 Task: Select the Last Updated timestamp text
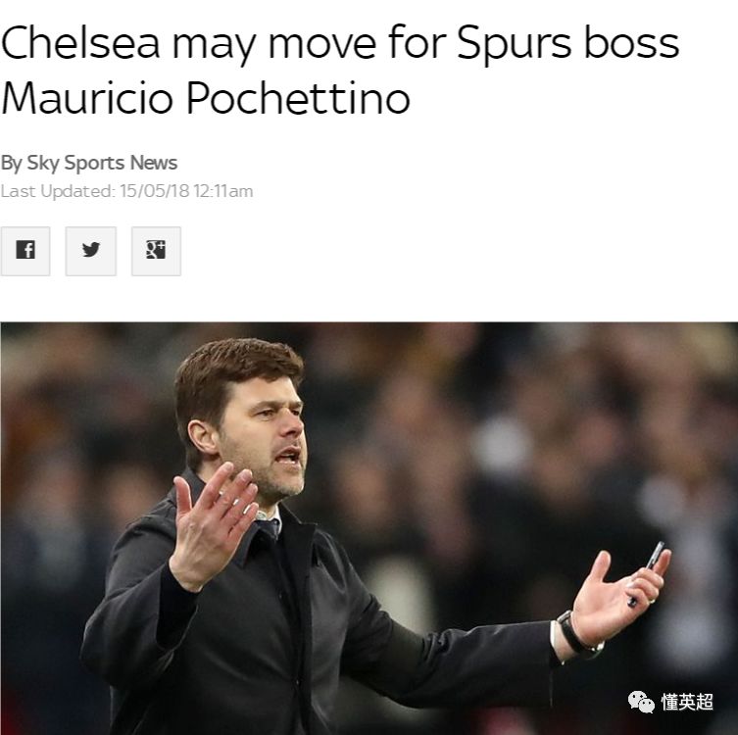click(x=126, y=191)
